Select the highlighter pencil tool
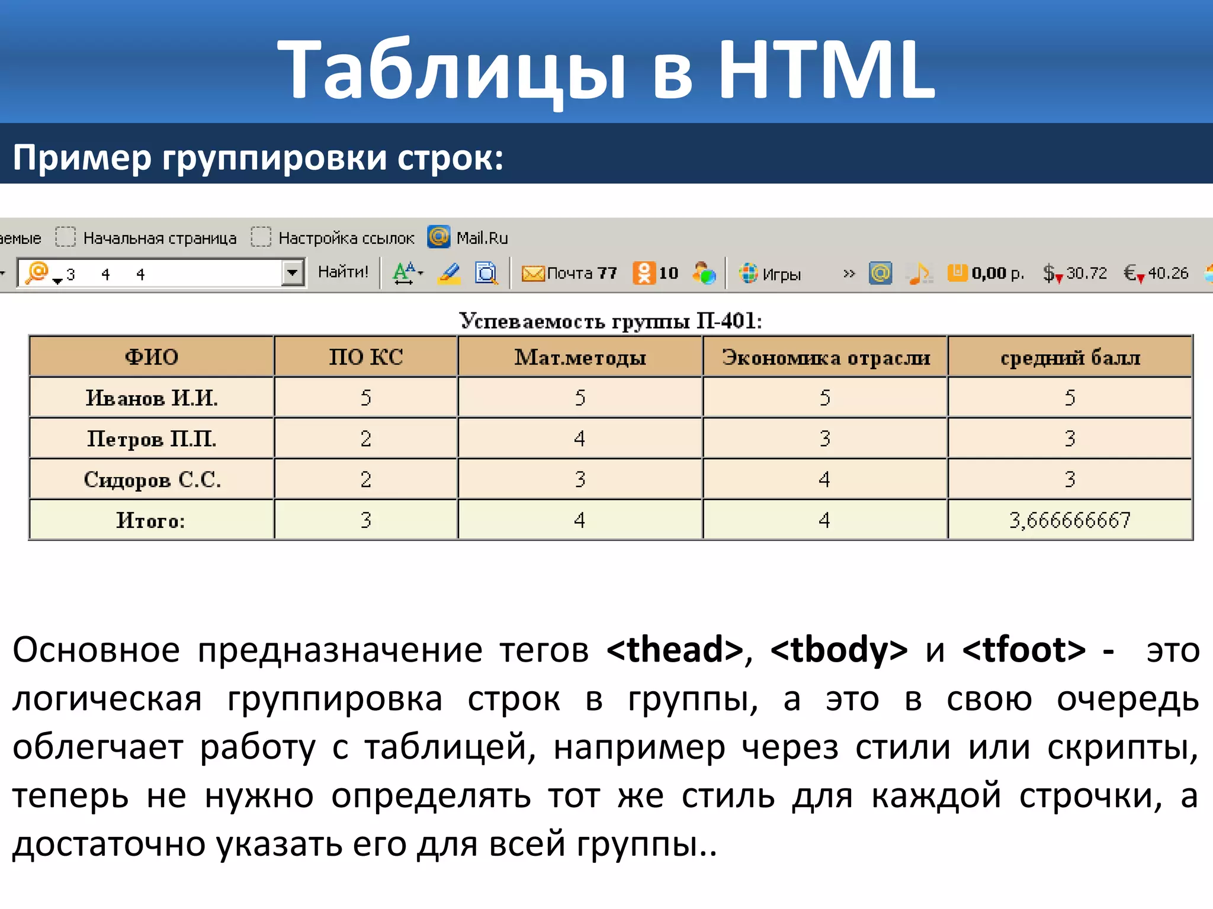The width and height of the screenshot is (1213, 909). tap(450, 273)
